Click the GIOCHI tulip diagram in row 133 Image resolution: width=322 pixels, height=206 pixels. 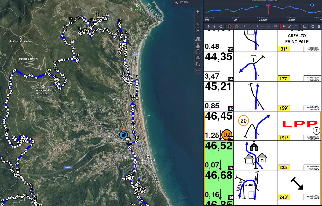tap(255, 185)
